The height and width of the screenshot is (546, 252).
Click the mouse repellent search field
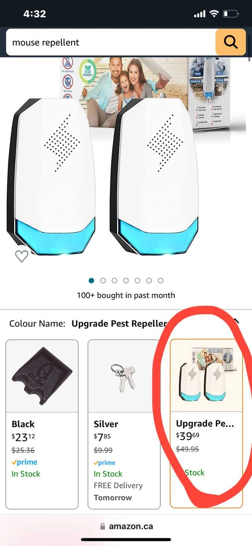click(111, 42)
